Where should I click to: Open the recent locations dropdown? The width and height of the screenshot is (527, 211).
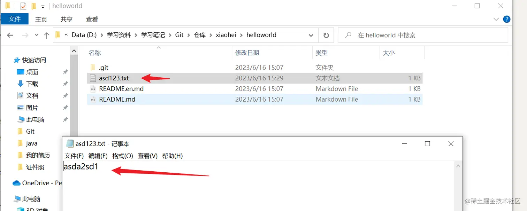coord(37,36)
